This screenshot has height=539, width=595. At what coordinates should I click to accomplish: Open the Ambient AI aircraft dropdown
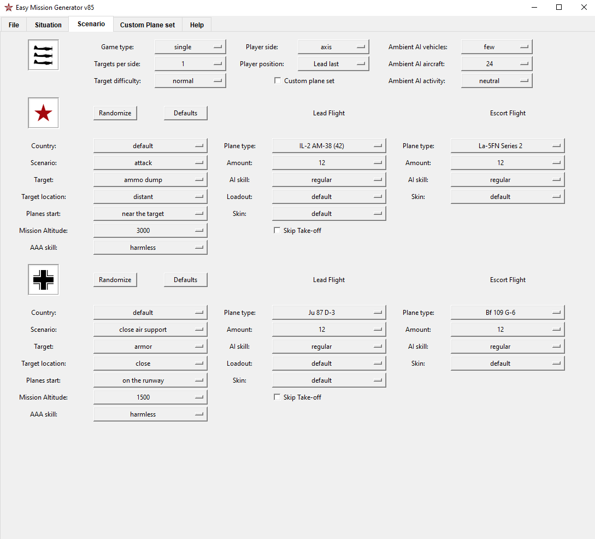(497, 64)
